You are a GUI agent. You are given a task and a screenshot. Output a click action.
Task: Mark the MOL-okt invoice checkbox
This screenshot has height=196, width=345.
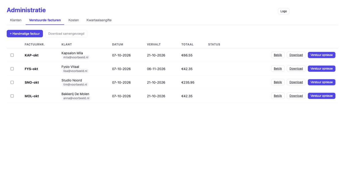(12, 96)
